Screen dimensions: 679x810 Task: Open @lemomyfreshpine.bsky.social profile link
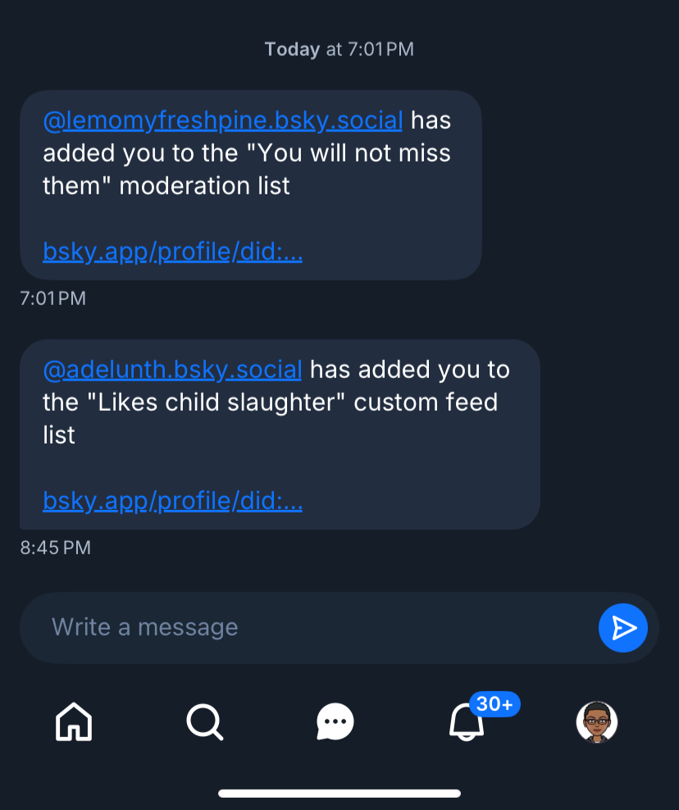(222, 121)
